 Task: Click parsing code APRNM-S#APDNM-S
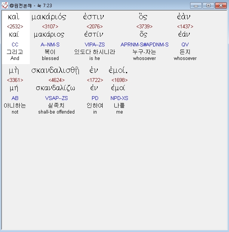pos(144,45)
